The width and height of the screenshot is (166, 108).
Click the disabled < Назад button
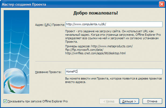pyautogui.click(x=109, y=101)
